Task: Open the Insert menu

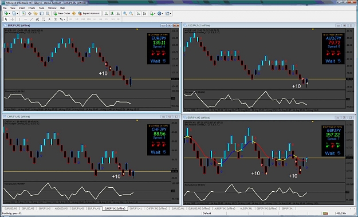Action: (x=22, y=8)
